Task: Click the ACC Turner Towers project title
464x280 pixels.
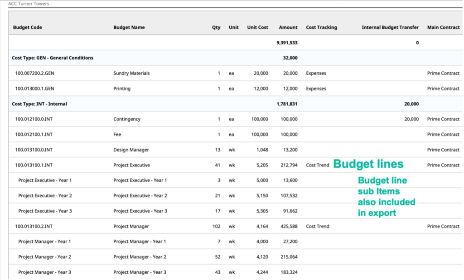Action: pos(29,4)
